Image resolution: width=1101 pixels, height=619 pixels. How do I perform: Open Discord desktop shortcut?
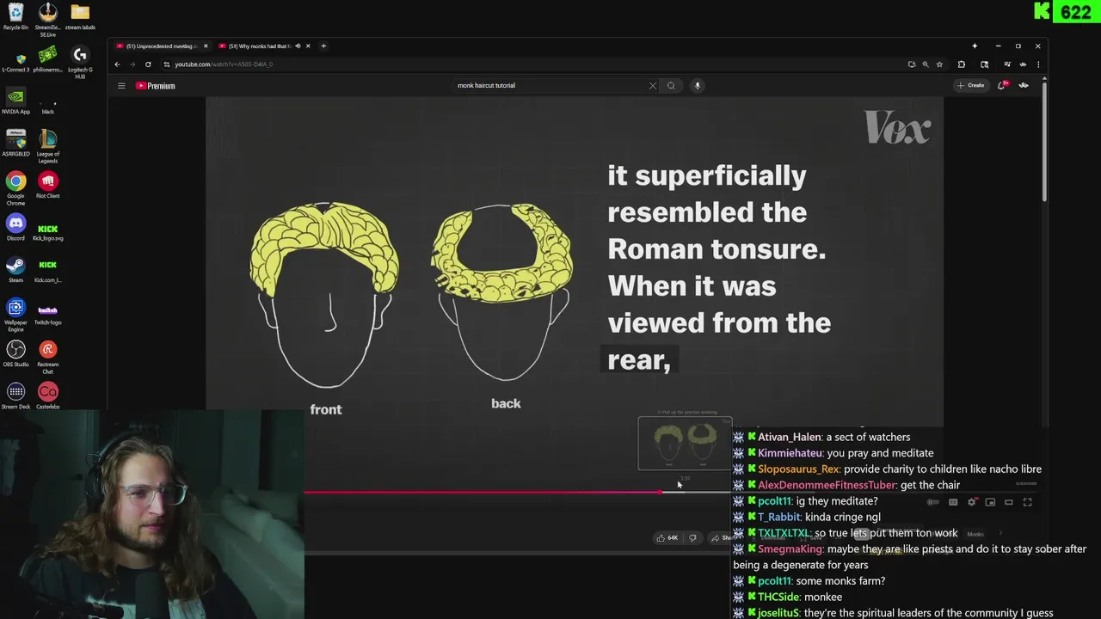15,227
